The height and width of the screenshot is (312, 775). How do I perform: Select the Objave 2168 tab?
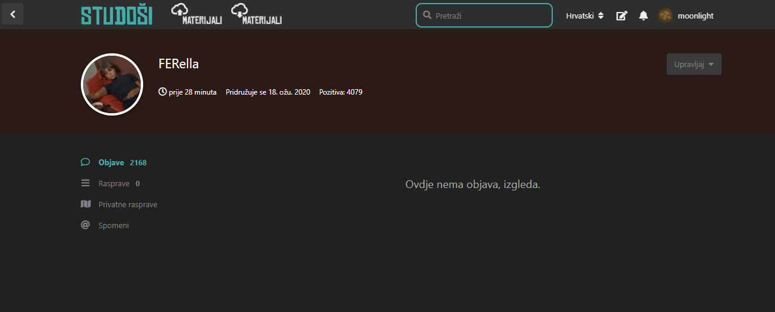[x=114, y=162]
